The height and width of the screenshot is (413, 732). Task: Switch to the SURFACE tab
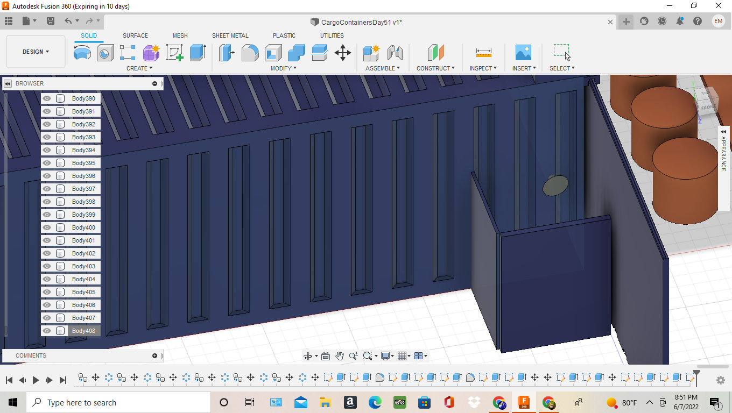(x=135, y=35)
